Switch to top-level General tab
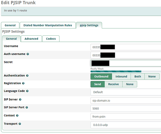This screenshot has width=161, height=134. click(10, 25)
